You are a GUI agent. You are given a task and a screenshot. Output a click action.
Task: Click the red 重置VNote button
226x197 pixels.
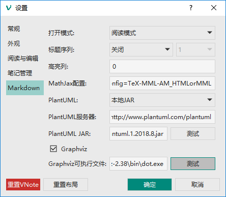coord(23,184)
